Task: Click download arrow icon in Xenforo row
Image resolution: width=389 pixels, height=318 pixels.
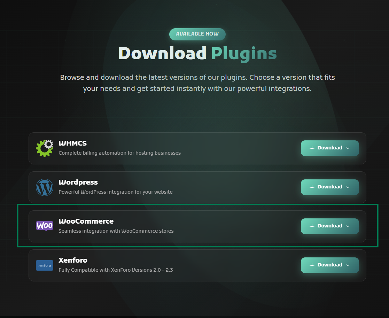Action: [x=312, y=265]
